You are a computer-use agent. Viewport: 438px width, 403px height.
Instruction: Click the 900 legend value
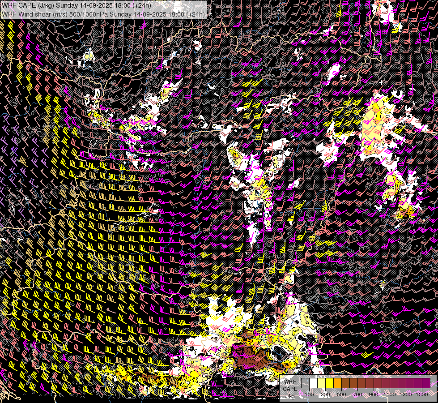point(374,394)
